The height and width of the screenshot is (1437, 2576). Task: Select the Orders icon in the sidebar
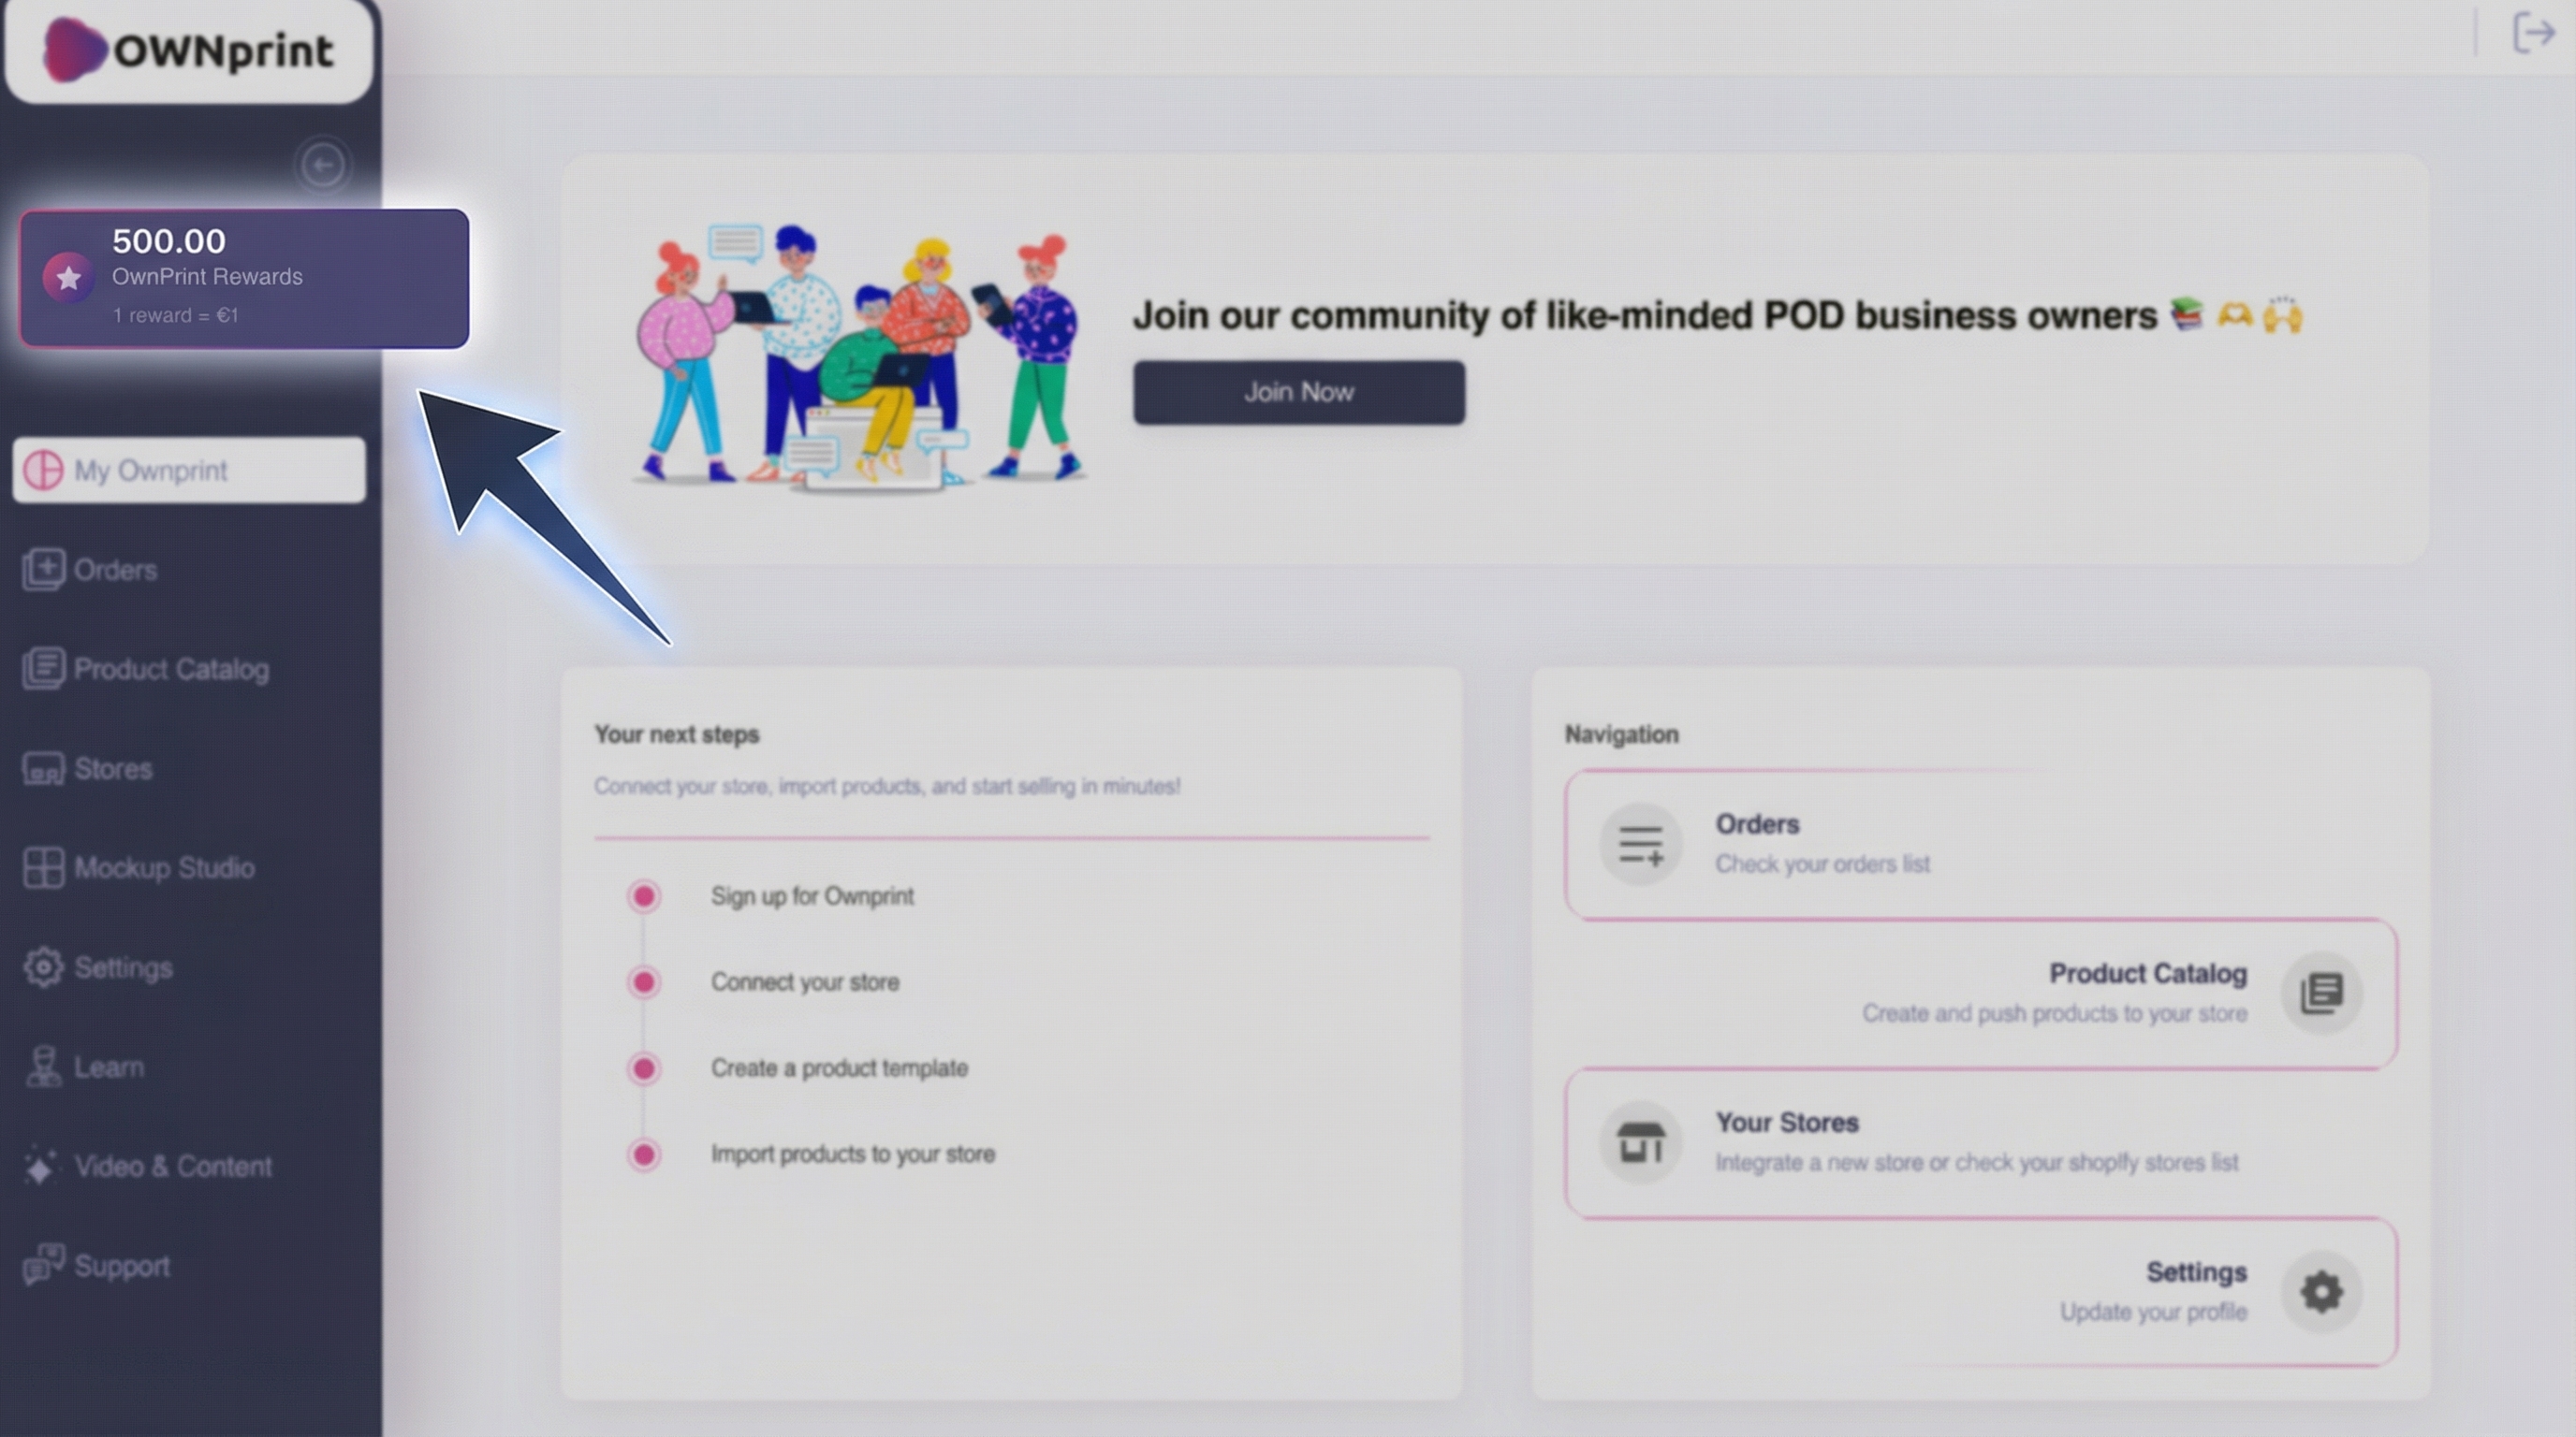43,569
